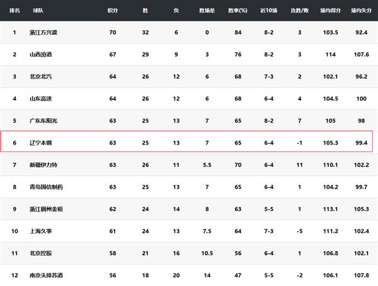Open team 青岛国信制药
The width and height of the screenshot is (378, 286).
[45, 186]
